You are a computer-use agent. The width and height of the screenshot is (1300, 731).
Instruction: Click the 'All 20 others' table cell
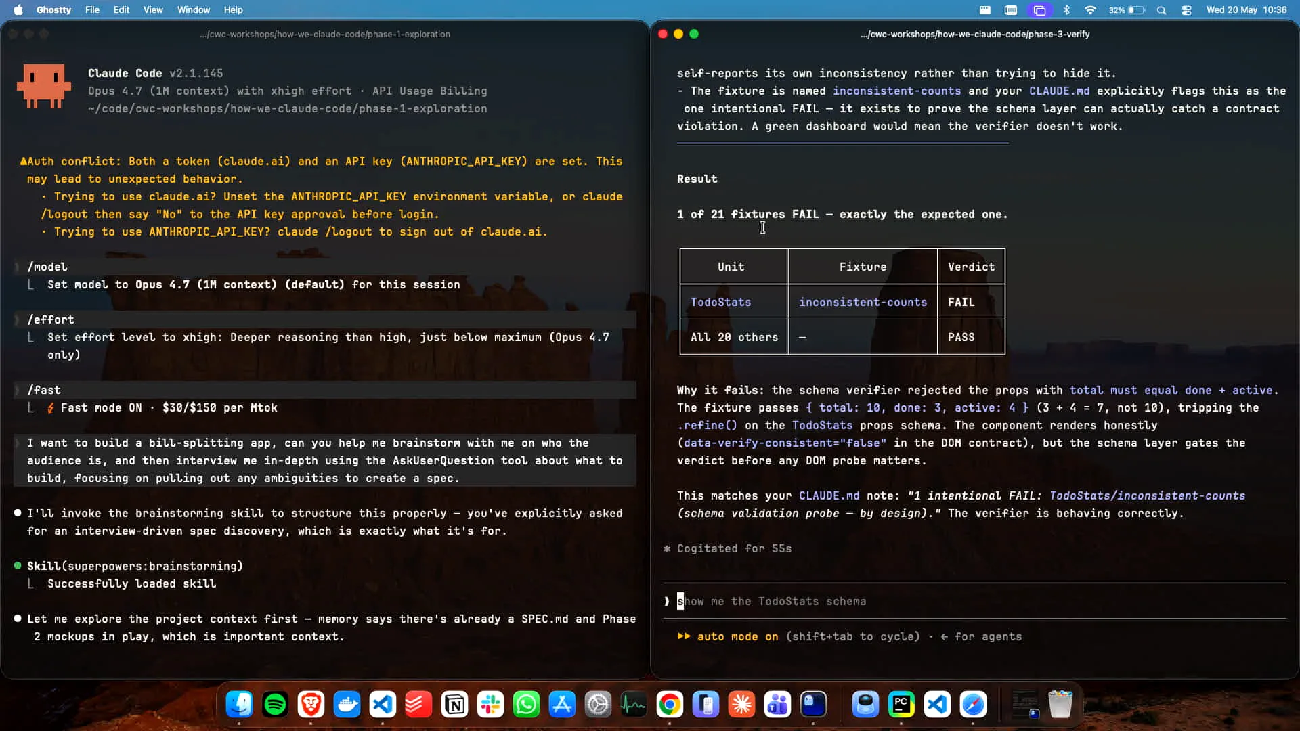(x=734, y=337)
